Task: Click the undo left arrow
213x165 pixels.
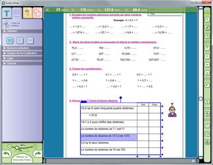Action: [7, 154]
